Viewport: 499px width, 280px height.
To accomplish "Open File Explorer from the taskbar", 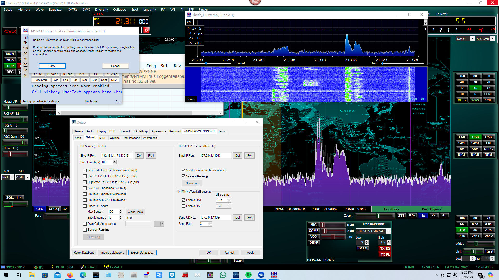I will click(x=32, y=275).
